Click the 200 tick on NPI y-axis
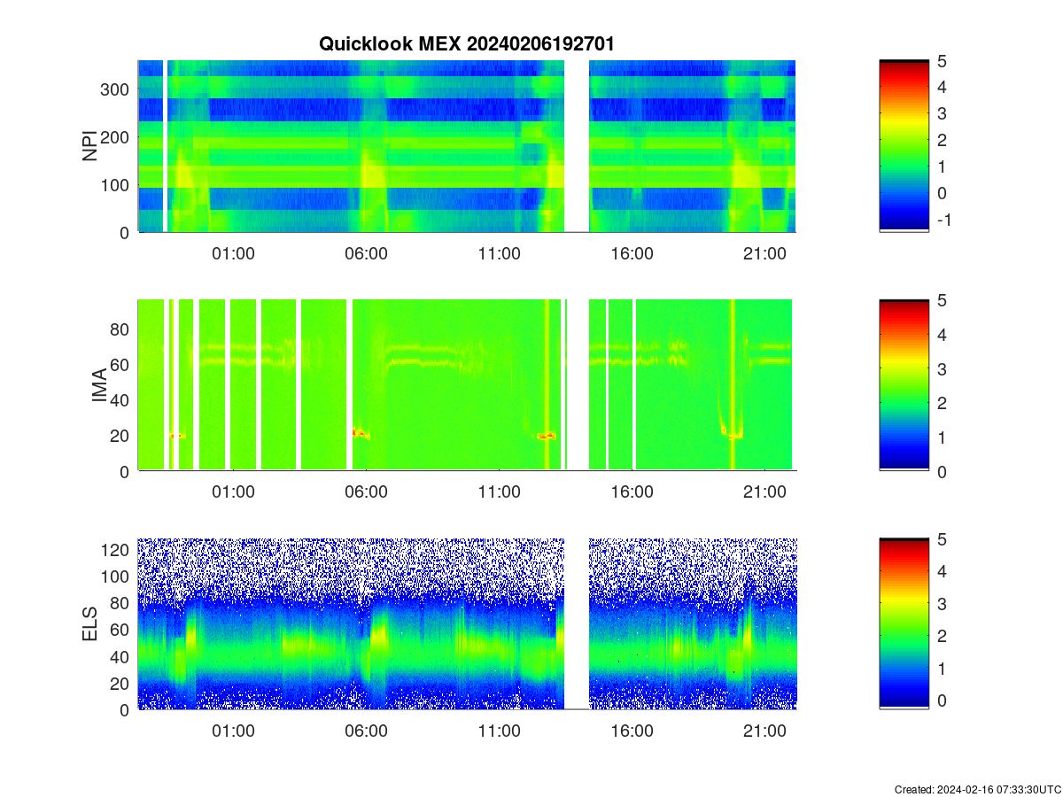The height and width of the screenshot is (797, 1063). click(x=117, y=137)
